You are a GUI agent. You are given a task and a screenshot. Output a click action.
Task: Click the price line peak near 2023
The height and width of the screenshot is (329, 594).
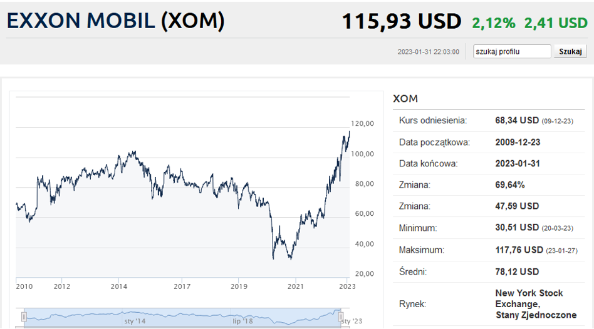click(349, 132)
